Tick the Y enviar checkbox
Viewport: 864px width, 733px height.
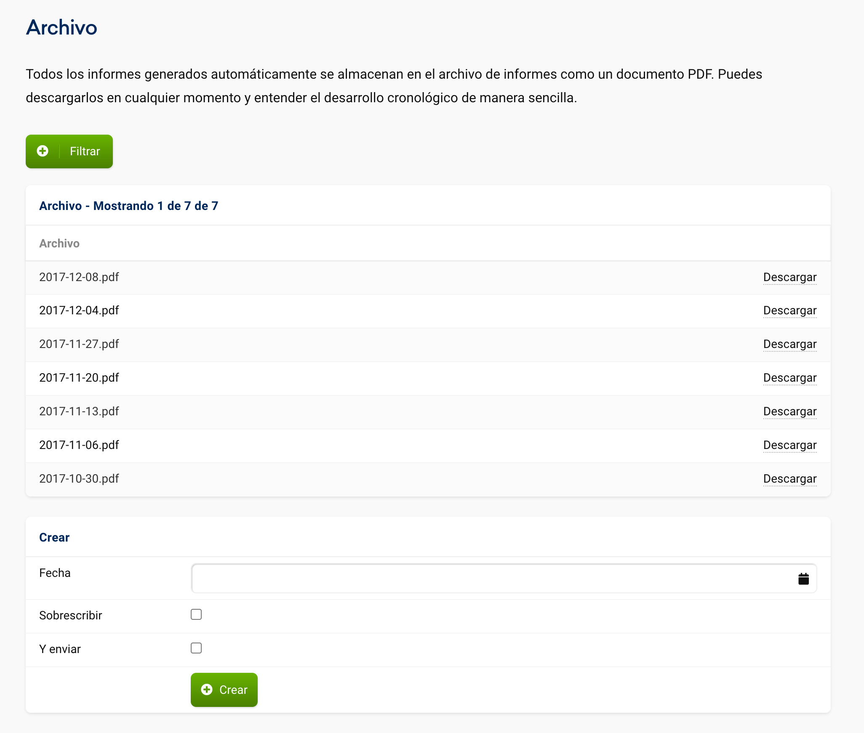tap(196, 648)
